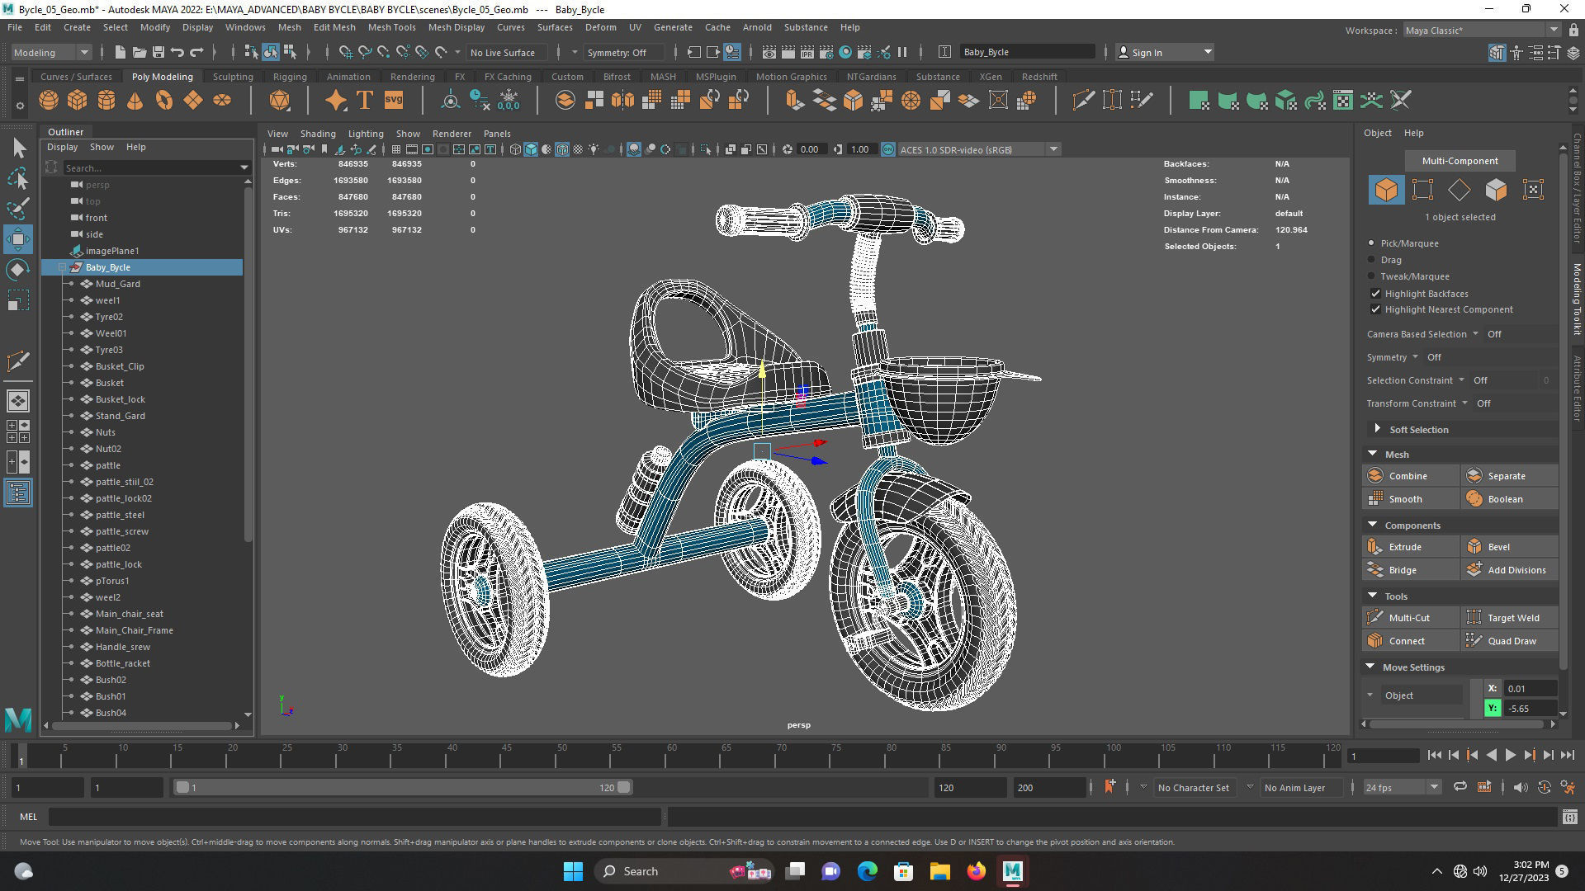Switch to the Sculpting shelf tab
Screen dimensions: 1585x891
coord(233,77)
